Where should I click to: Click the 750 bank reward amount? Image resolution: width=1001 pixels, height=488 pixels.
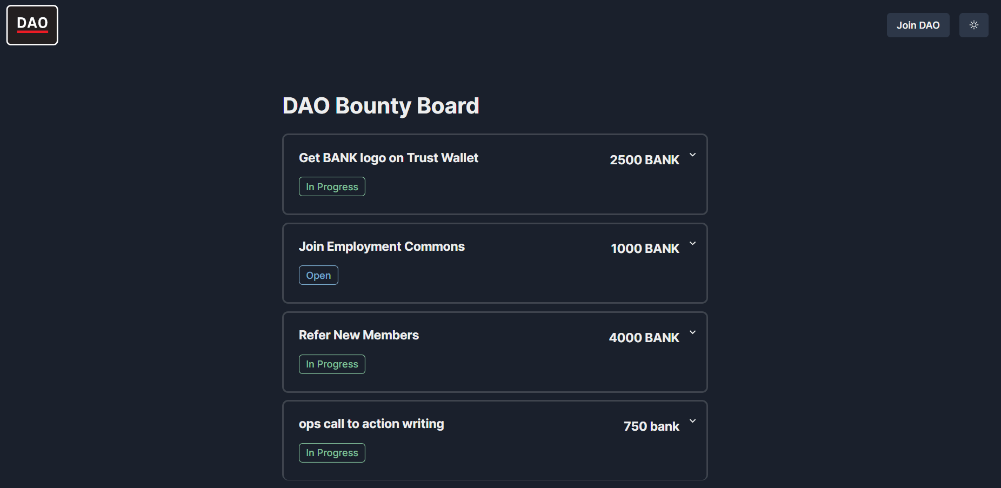[x=651, y=426]
